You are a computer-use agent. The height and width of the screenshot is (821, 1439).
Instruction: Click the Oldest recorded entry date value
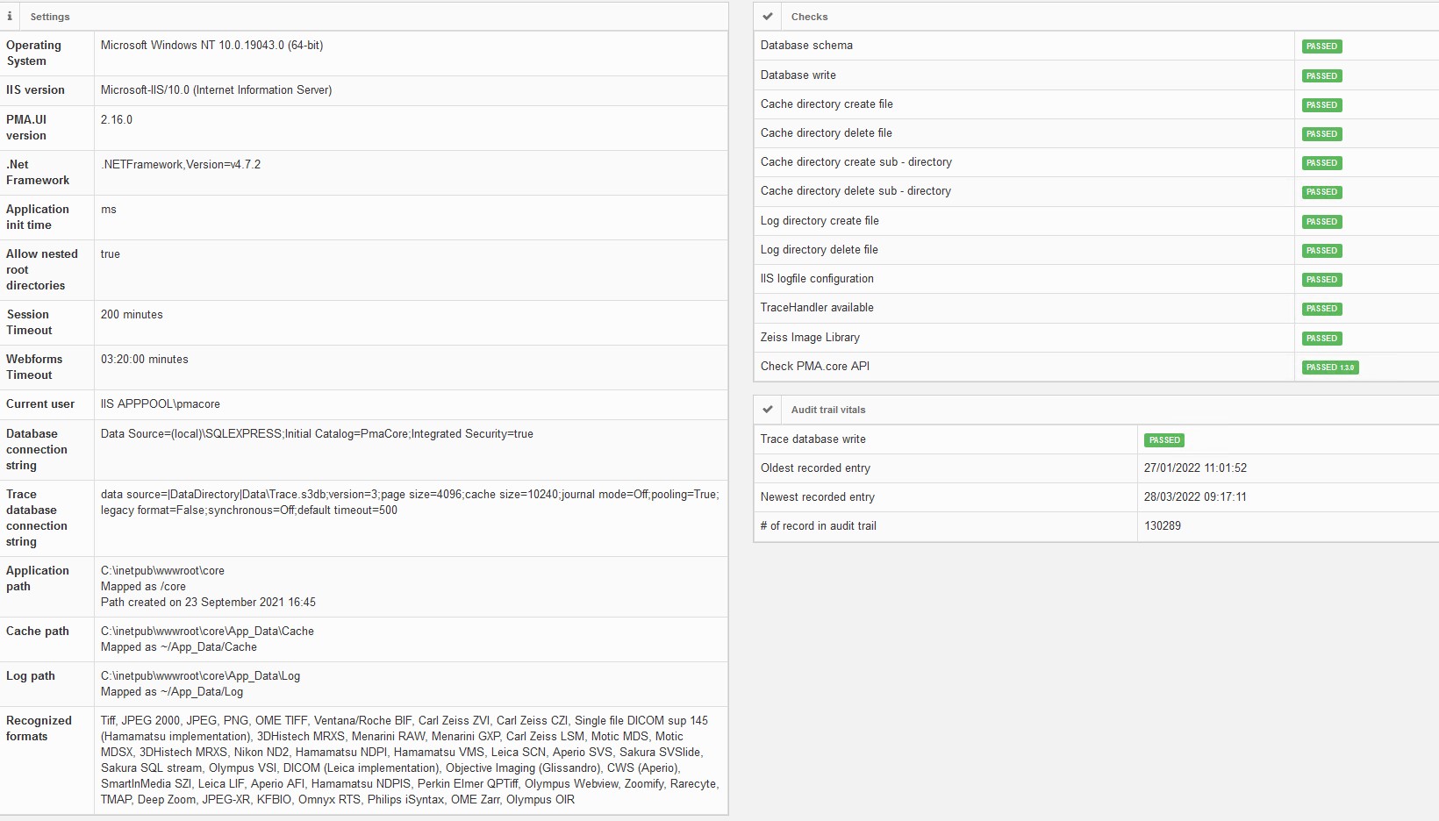1195,468
